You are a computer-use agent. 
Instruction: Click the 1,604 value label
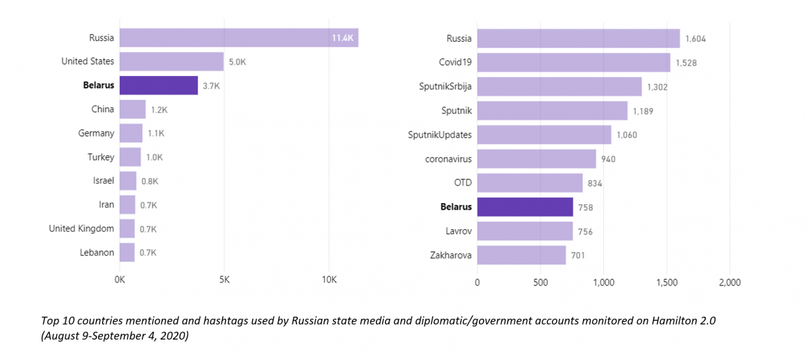695,39
